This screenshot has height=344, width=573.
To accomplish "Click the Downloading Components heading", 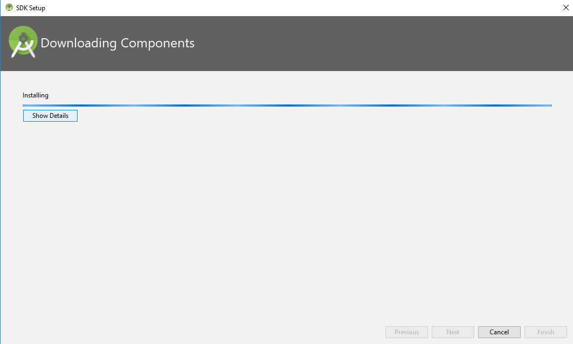I will 118,43.
